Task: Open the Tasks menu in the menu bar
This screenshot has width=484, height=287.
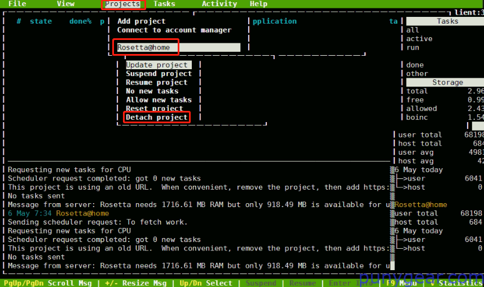Action: (x=164, y=4)
